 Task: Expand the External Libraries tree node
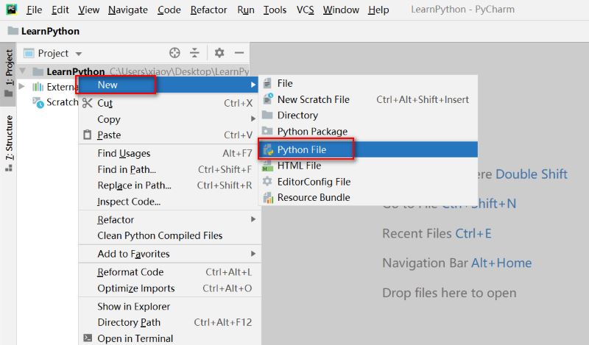22,87
